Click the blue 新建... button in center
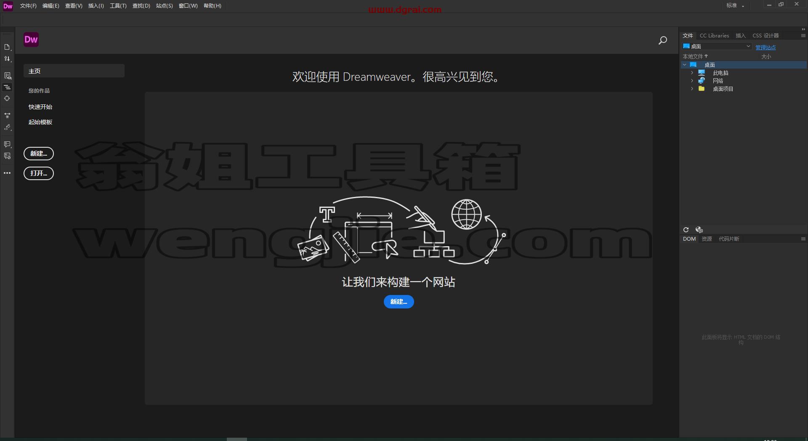Image resolution: width=808 pixels, height=441 pixels. tap(399, 302)
